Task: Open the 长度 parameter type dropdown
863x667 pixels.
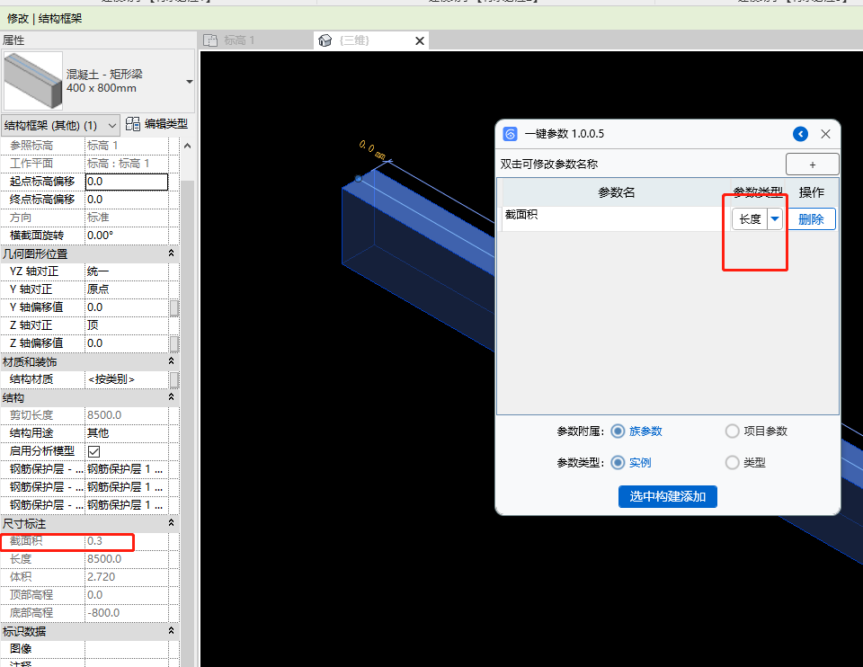Action: click(x=774, y=219)
